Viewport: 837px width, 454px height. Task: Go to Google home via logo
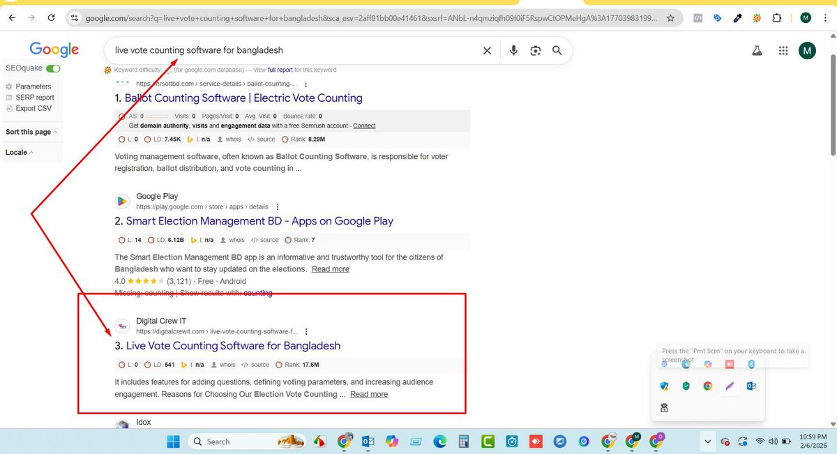pos(54,50)
